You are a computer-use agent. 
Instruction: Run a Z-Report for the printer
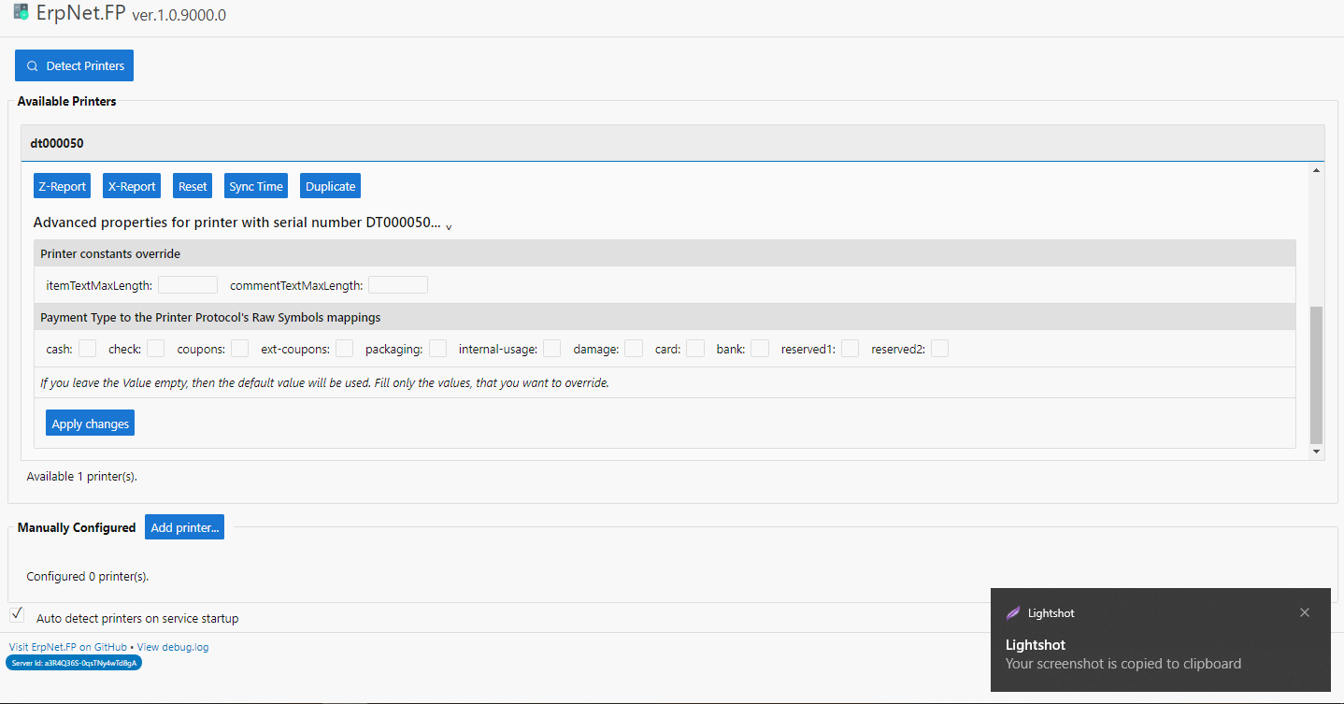[62, 185]
